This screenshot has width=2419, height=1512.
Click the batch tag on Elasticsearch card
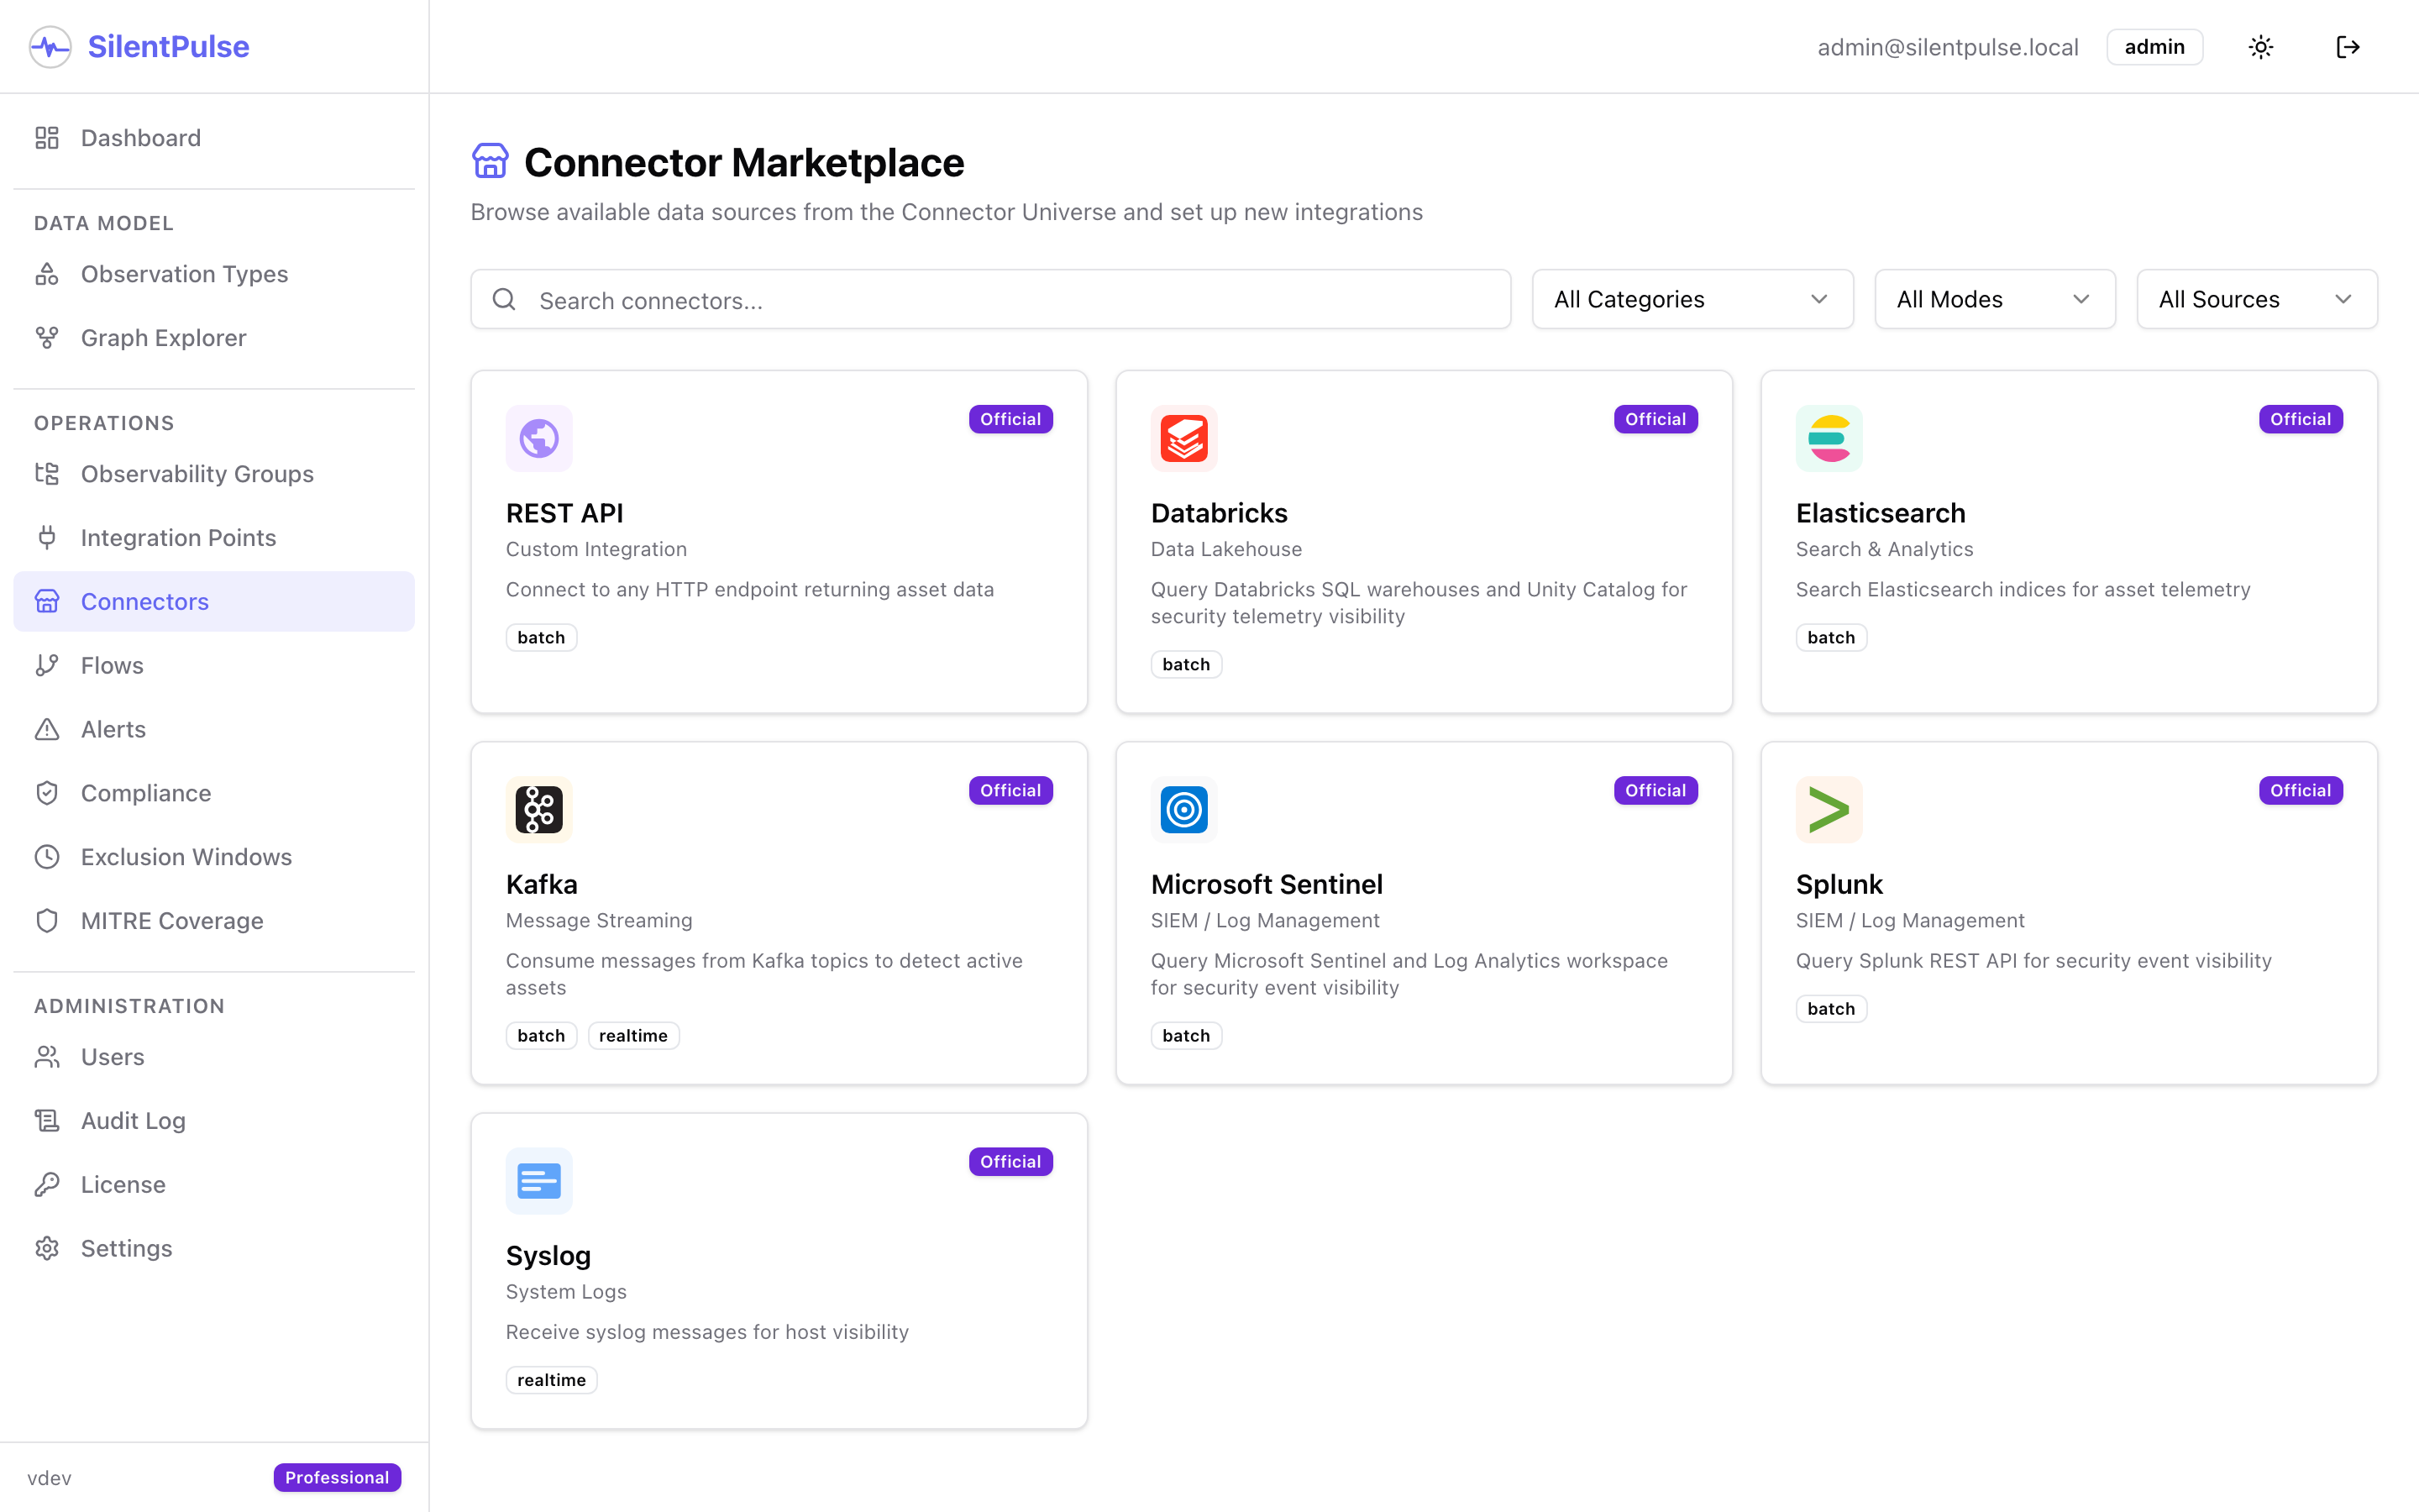click(x=1830, y=637)
